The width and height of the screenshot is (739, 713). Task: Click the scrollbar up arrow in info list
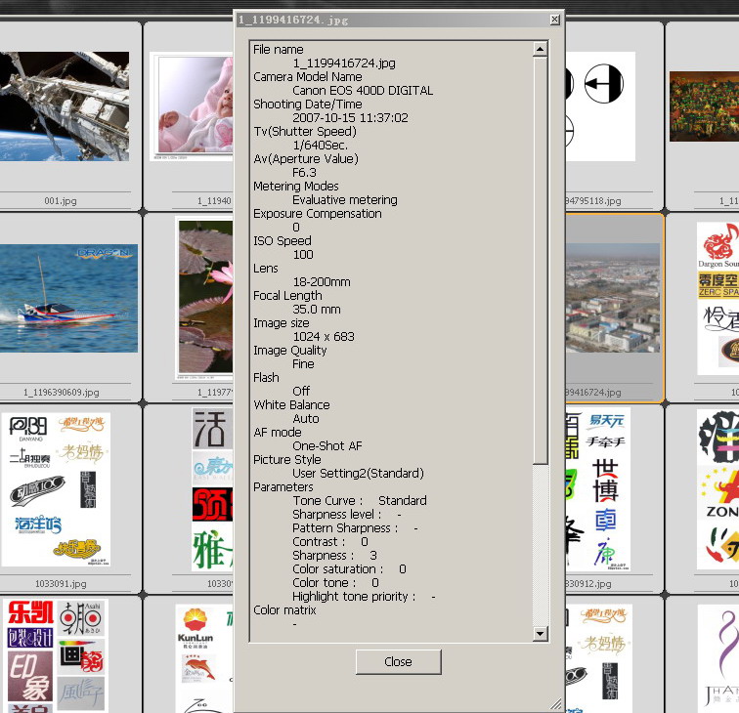point(541,49)
